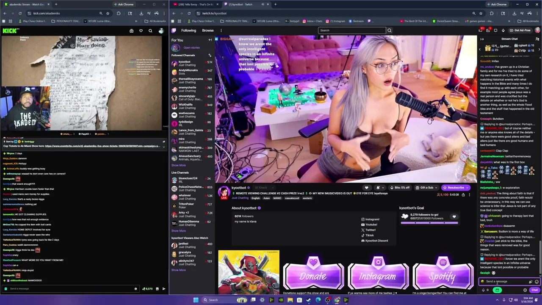Screen dimensions: 542x305
Task: Click the Get Ad-Free button
Action: (x=520, y=30)
